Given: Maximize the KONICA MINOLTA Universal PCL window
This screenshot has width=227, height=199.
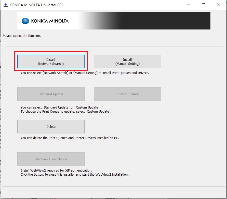Looking at the screenshot, I should (x=203, y=5).
